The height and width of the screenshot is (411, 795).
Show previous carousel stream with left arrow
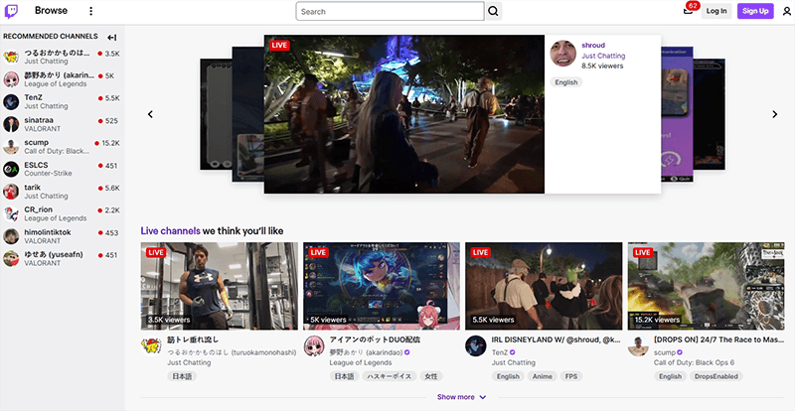point(150,114)
